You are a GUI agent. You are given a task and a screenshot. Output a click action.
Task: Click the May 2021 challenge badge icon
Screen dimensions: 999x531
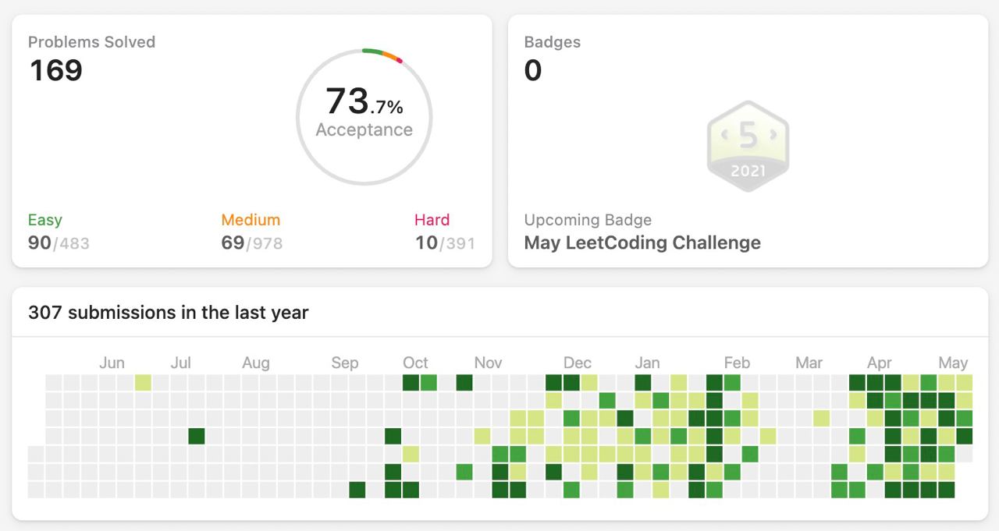[748, 146]
